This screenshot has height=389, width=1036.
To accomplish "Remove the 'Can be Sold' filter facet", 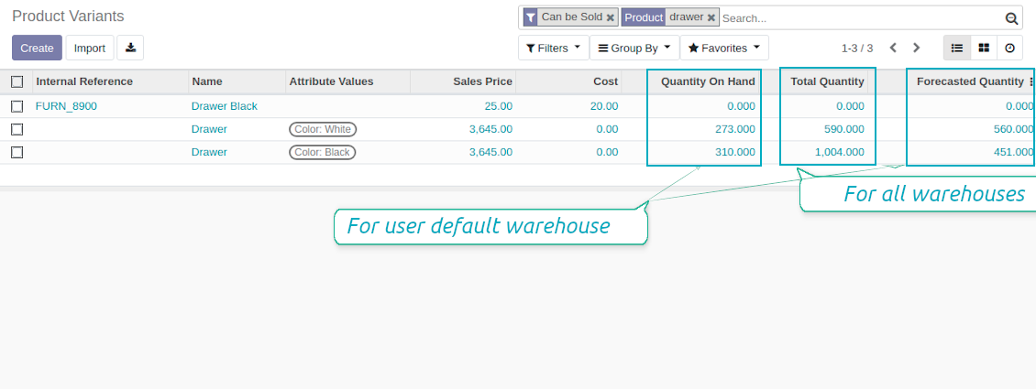I will [x=611, y=17].
